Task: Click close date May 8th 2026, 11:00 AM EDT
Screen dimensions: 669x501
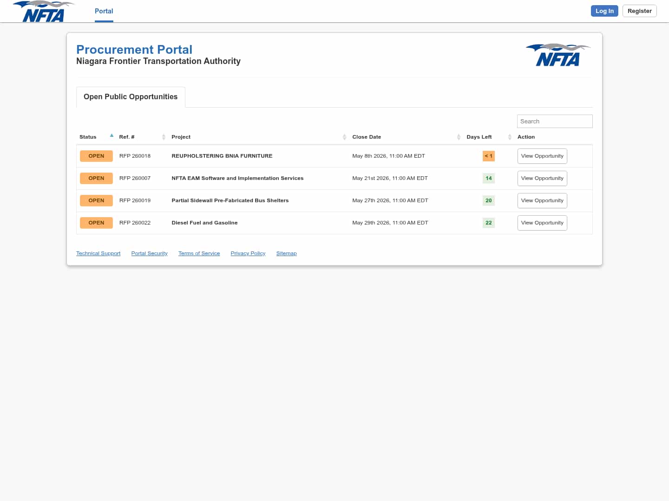Action: 388,156
